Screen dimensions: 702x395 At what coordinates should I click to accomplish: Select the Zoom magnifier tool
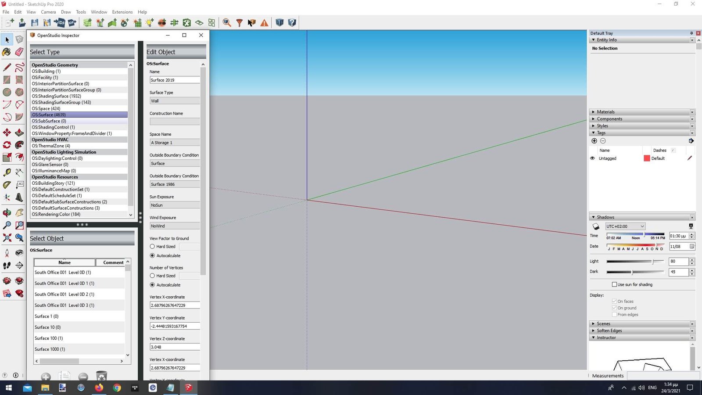point(7,225)
